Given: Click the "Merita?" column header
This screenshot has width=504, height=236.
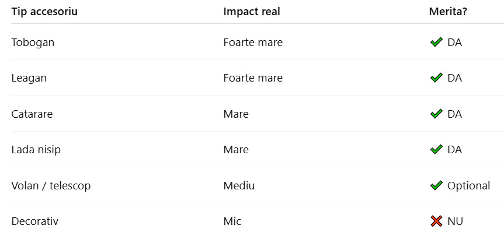Looking at the screenshot, I should tap(448, 12).
